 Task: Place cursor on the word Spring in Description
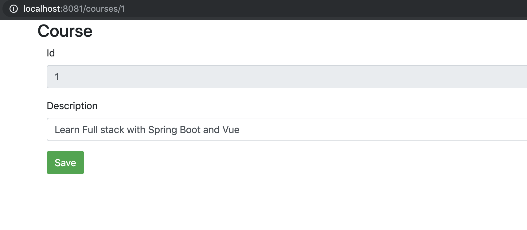tap(162, 130)
